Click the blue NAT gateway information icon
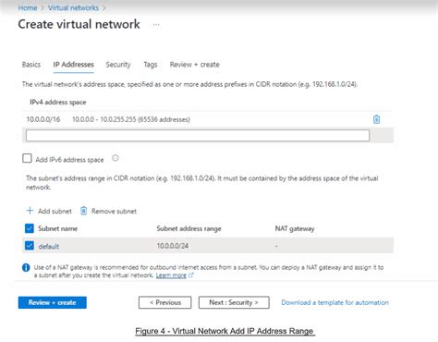 (26, 267)
